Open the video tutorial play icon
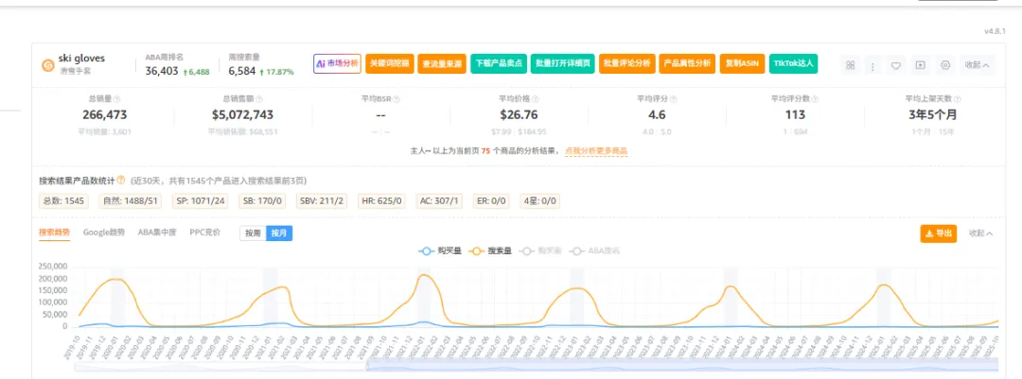This screenshot has width=1022, height=379. 921,65
